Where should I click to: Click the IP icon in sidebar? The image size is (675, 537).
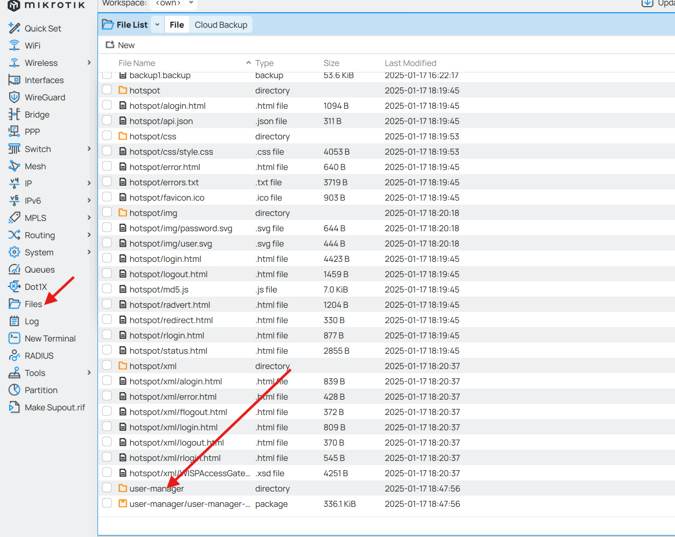click(x=14, y=183)
